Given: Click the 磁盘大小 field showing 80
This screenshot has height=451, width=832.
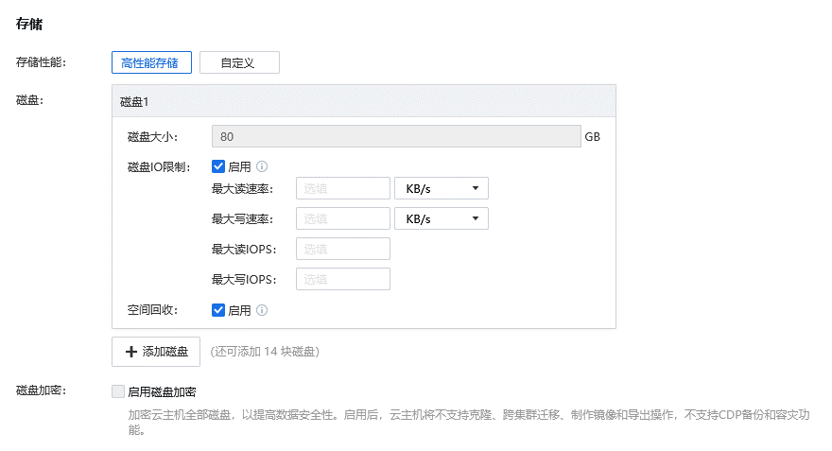Looking at the screenshot, I should pos(396,136).
